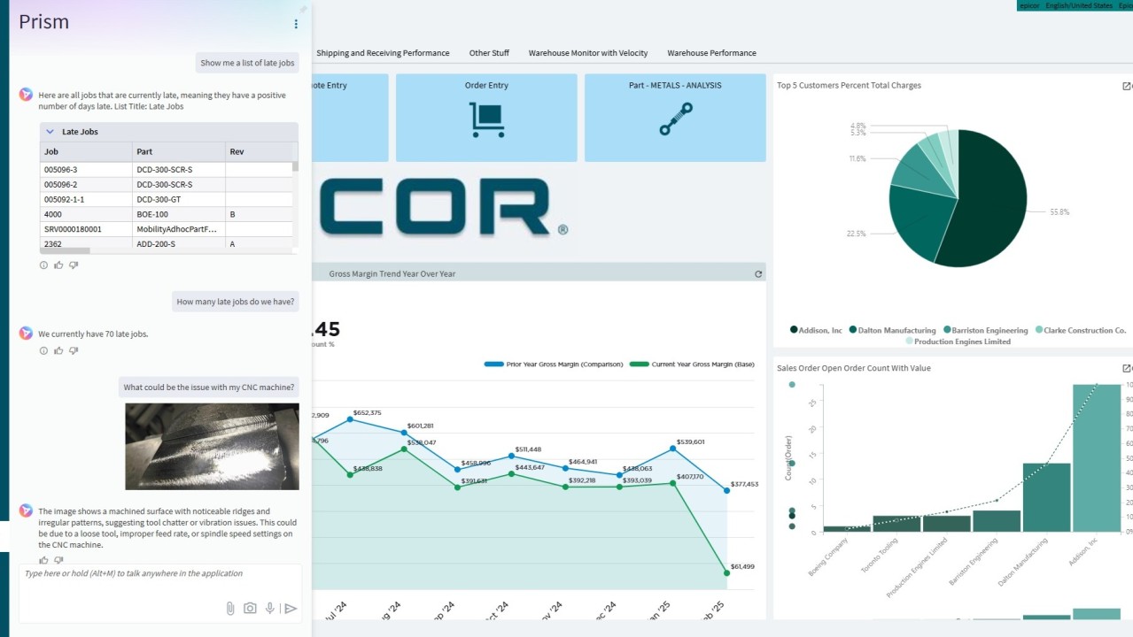Collapse the Late Jobs list chevron

50,132
